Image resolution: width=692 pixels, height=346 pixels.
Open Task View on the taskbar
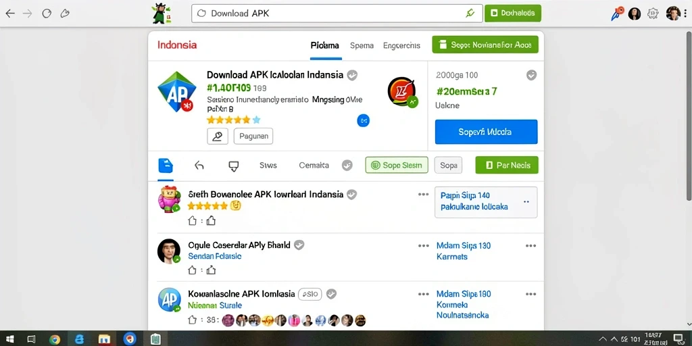pos(31,339)
